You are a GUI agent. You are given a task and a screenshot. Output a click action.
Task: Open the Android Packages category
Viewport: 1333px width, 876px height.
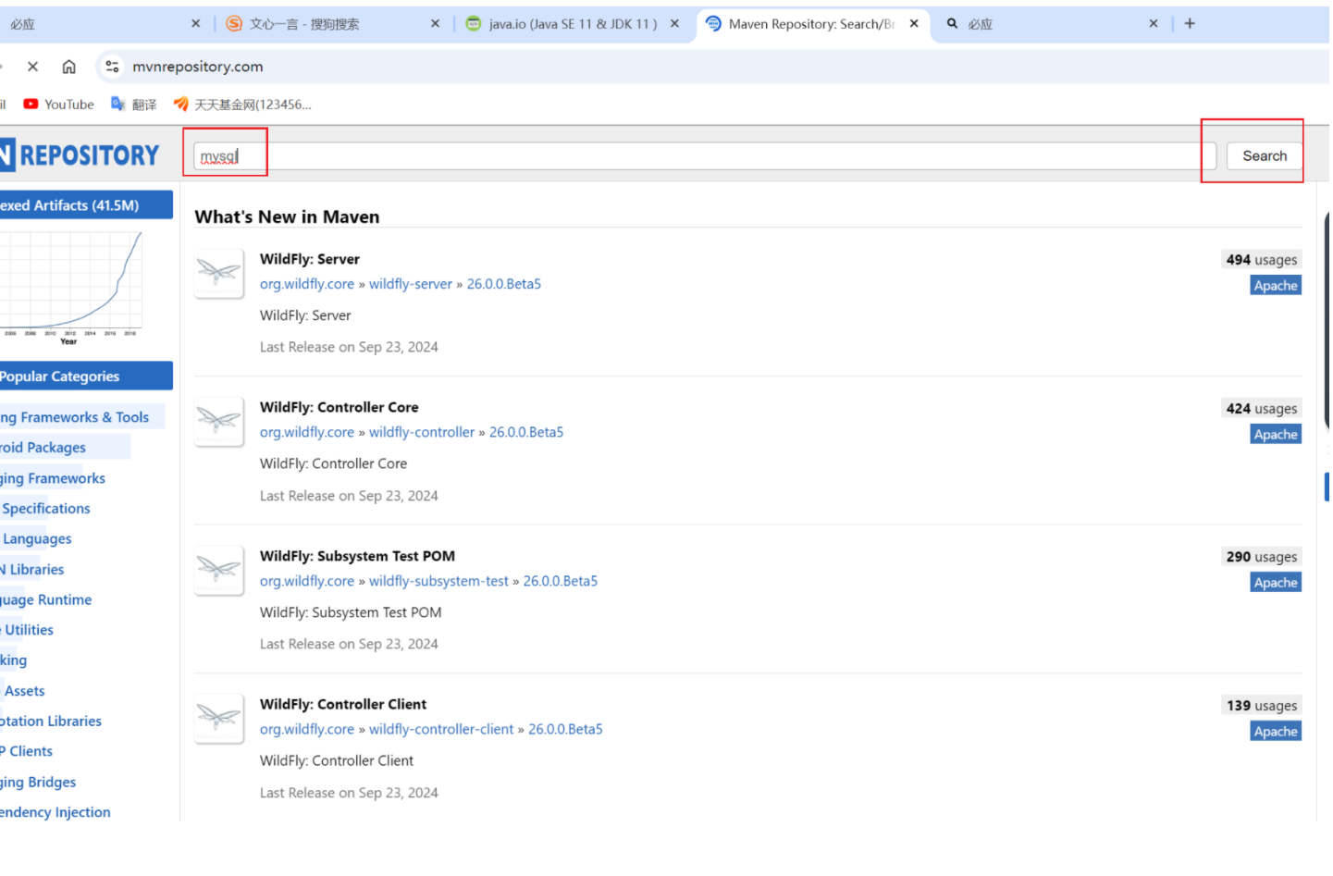click(x=43, y=448)
